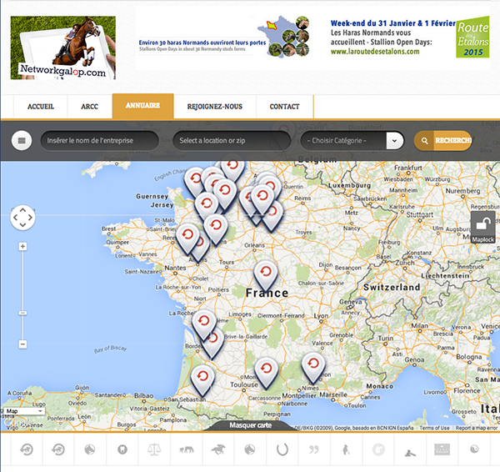The height and width of the screenshot is (472, 500).
Task: Click the Networkgalop.com logo
Action: click(62, 48)
